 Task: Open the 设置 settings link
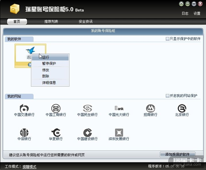[x=197, y=13]
